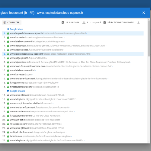Open the 14 JUIN 2024 calendar icon

(x=63, y=23)
